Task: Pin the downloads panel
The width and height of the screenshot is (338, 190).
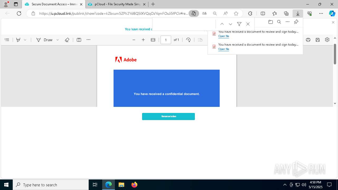Action: point(296,22)
